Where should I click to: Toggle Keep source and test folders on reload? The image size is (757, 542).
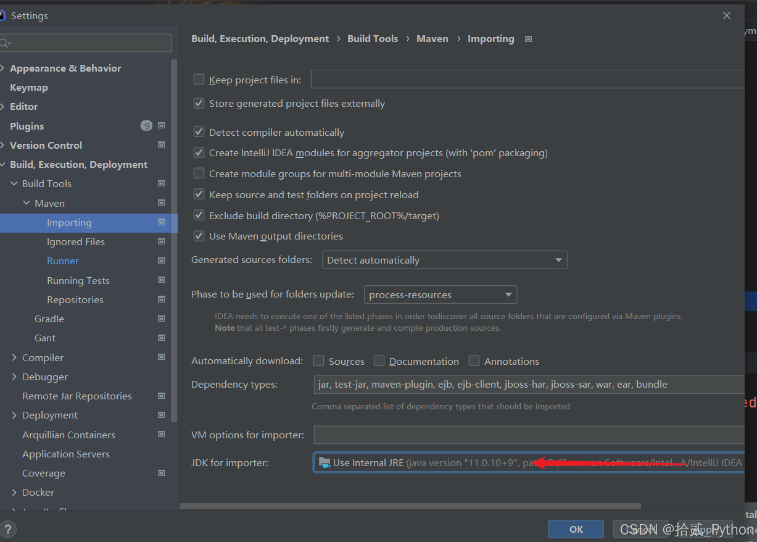[x=199, y=194]
